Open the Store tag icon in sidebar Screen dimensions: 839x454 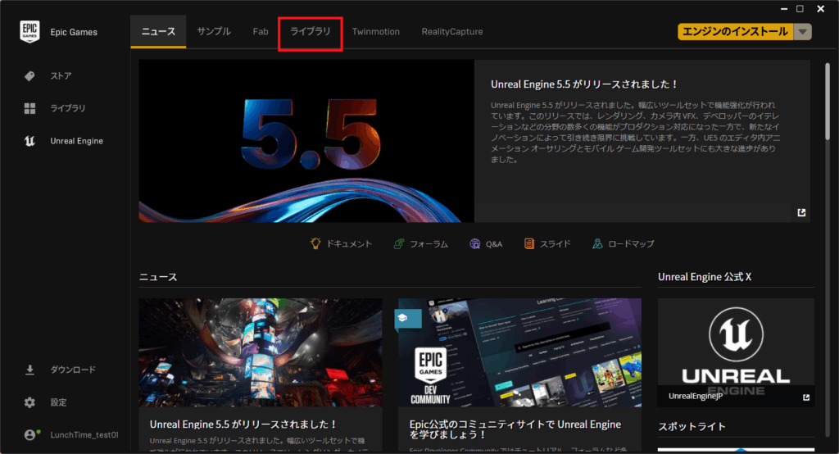point(29,76)
